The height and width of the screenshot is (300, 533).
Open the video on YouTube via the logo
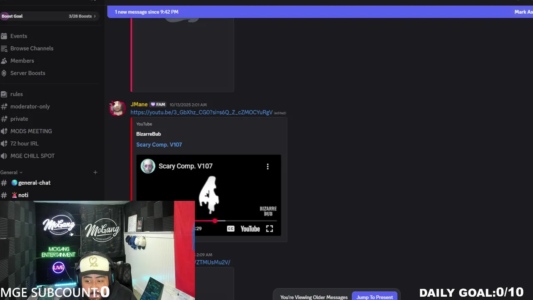[250, 229]
